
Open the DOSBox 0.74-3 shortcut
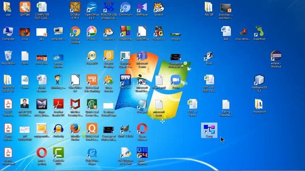pos(75,8)
